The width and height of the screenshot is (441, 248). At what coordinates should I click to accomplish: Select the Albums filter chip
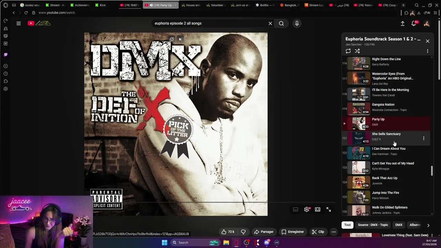pyautogui.click(x=415, y=225)
